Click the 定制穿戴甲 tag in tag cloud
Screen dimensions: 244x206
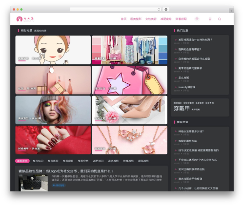click(188, 103)
